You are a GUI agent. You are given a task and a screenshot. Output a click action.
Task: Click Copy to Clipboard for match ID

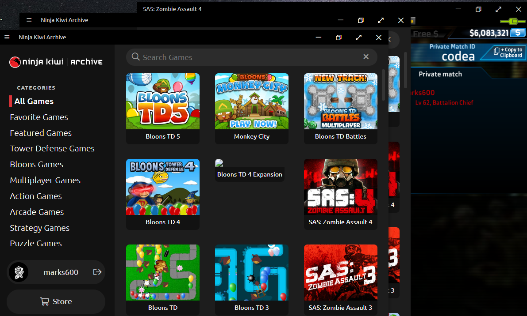508,52
